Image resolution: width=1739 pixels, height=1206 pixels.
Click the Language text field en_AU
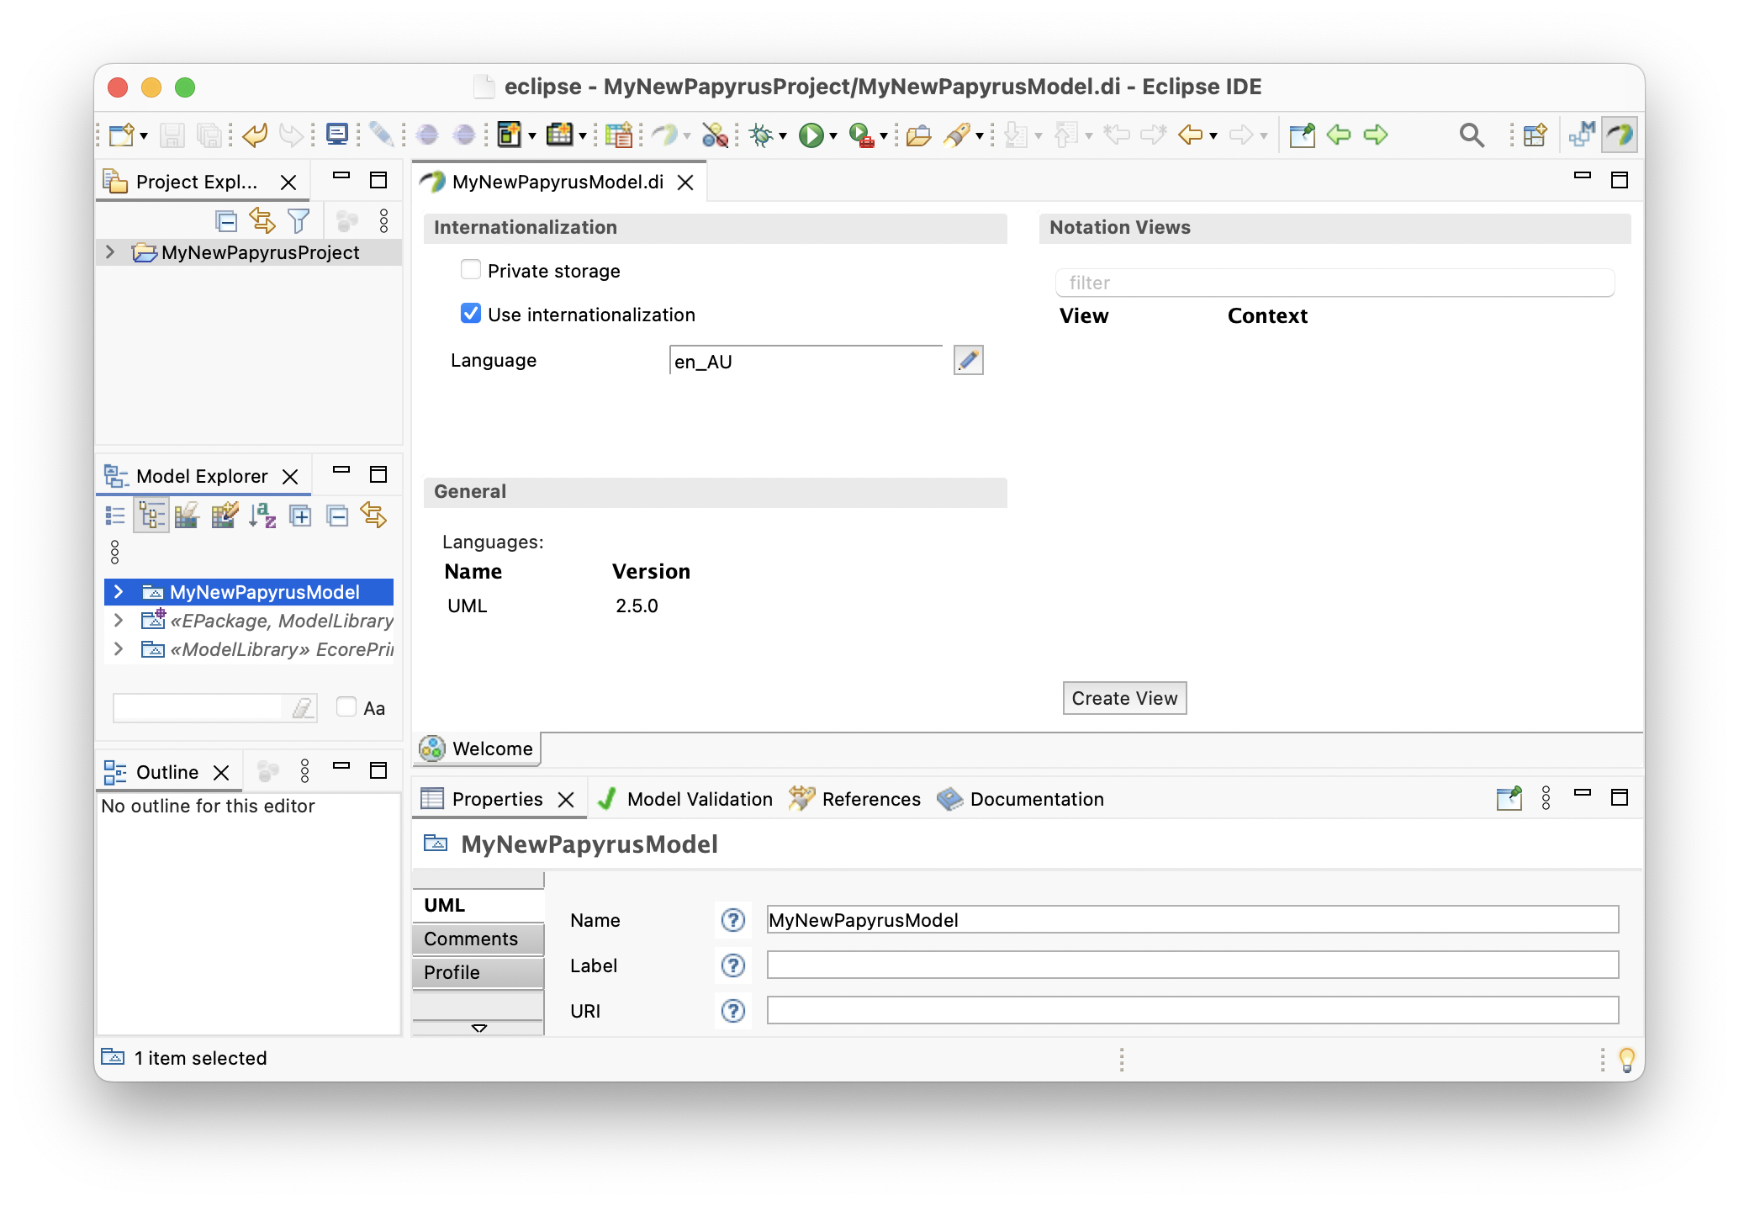806,361
